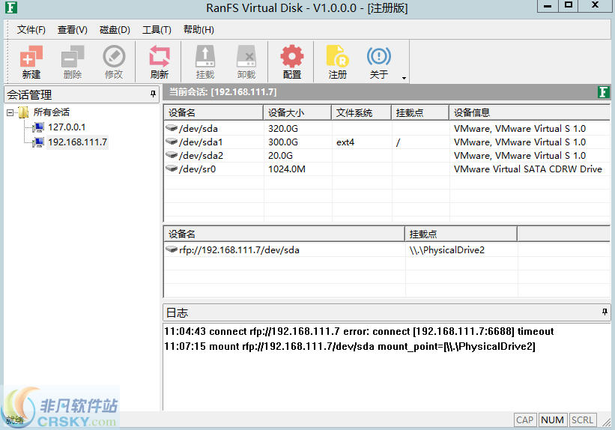
Task: Click the 11:04:43 connect timeout log line
Action: click(359, 332)
